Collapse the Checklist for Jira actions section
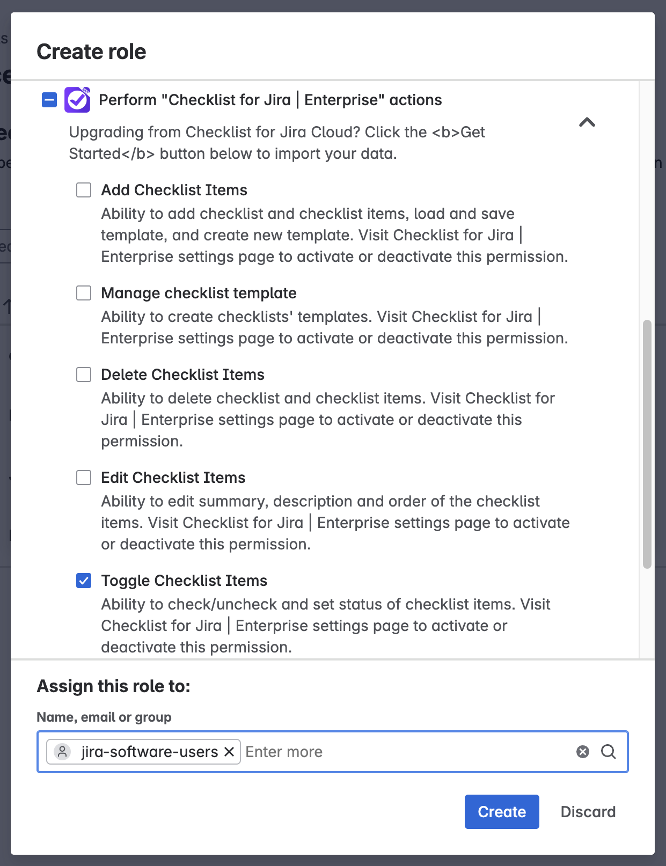Image resolution: width=666 pixels, height=866 pixels. [x=587, y=122]
